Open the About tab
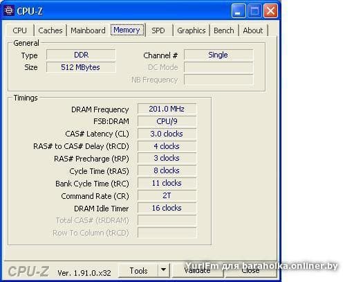 (253, 30)
